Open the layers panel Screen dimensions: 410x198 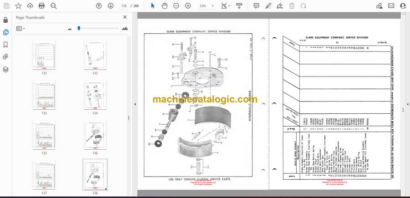(x=6, y=69)
